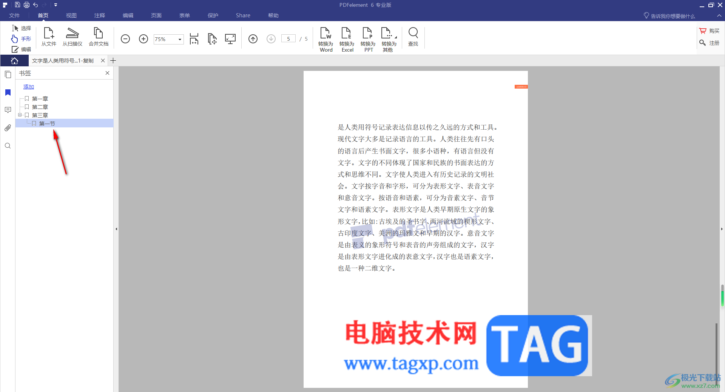Image resolution: width=725 pixels, height=392 pixels.
Task: Activate the 编辑 tool in the ribbon
Action: pyautogui.click(x=22, y=49)
